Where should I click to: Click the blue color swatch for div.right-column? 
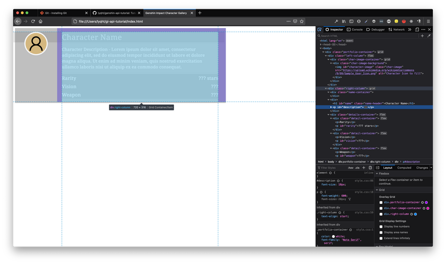tap(415, 214)
